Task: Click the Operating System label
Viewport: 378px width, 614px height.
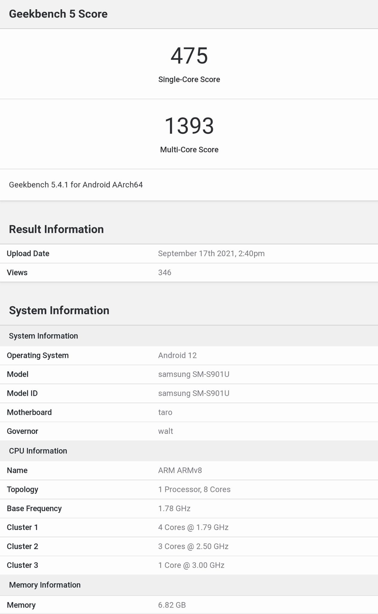Action: click(x=38, y=356)
